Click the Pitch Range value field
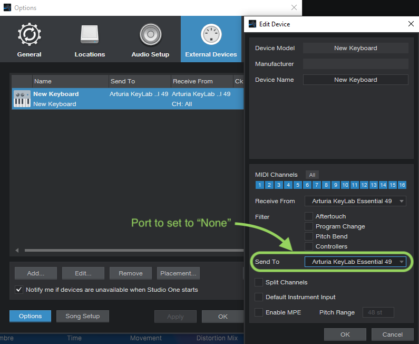Viewport: 419px width, 344px height. tap(378, 312)
